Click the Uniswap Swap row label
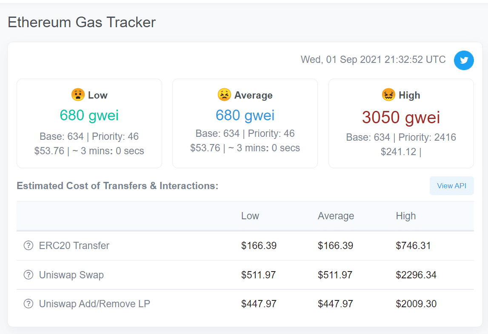Viewport: 488px width, 334px height. pos(71,275)
